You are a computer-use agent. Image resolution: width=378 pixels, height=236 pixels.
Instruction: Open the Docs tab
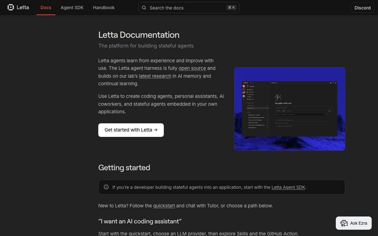pos(46,8)
